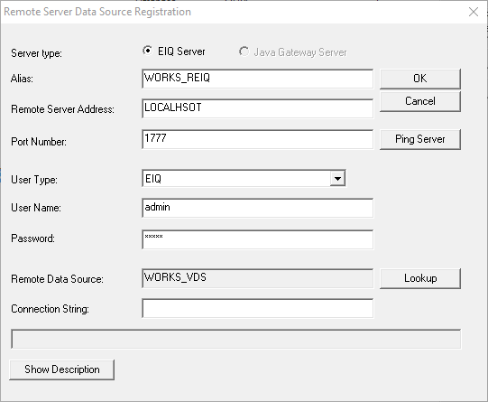Open the Show Description button
This screenshot has height=402, width=488.
(x=62, y=369)
